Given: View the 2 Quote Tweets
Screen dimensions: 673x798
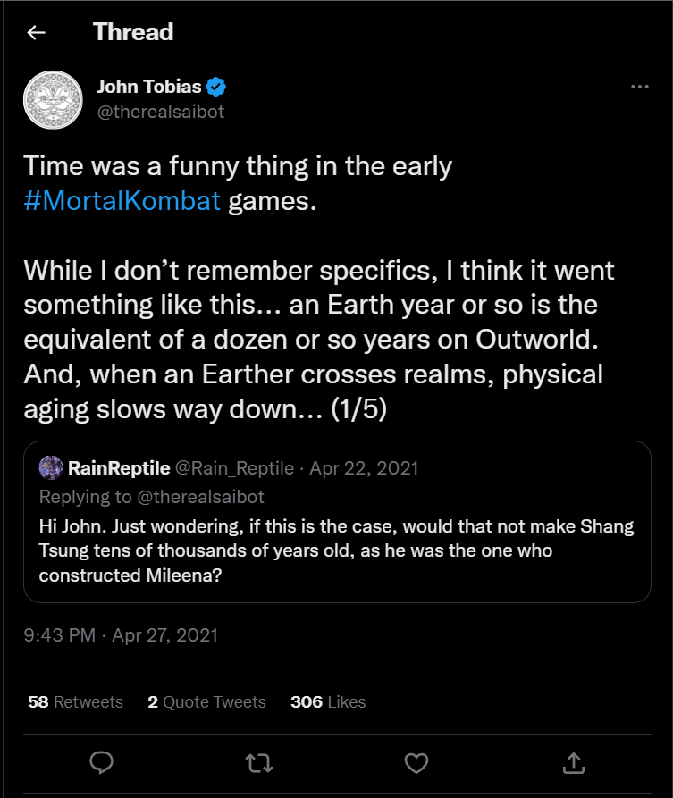Looking at the screenshot, I should 206,701.
